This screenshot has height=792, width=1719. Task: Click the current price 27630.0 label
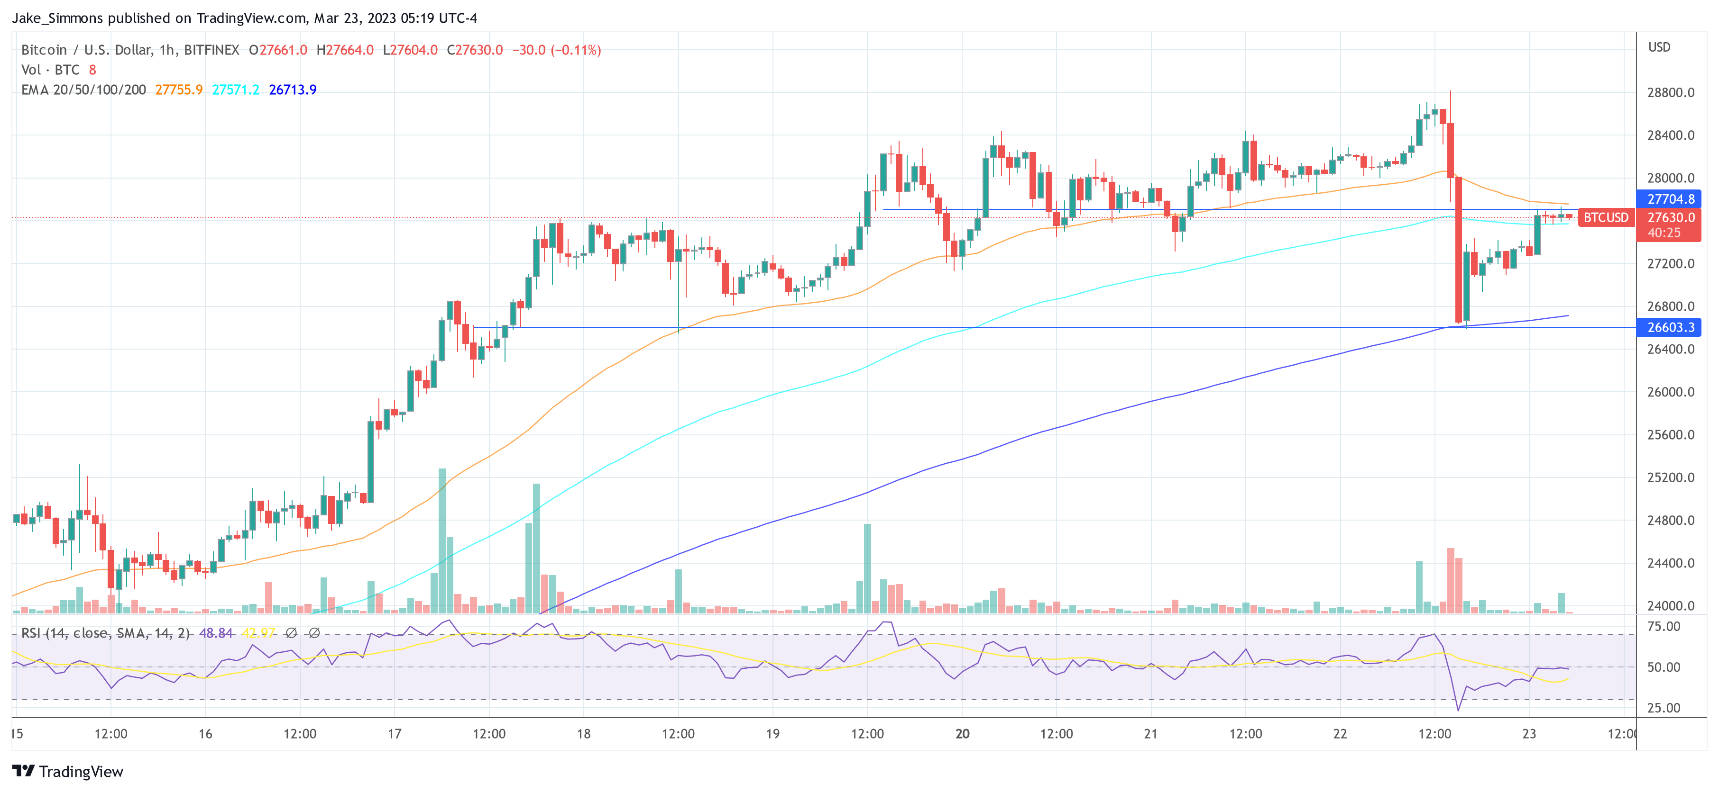tap(1671, 217)
